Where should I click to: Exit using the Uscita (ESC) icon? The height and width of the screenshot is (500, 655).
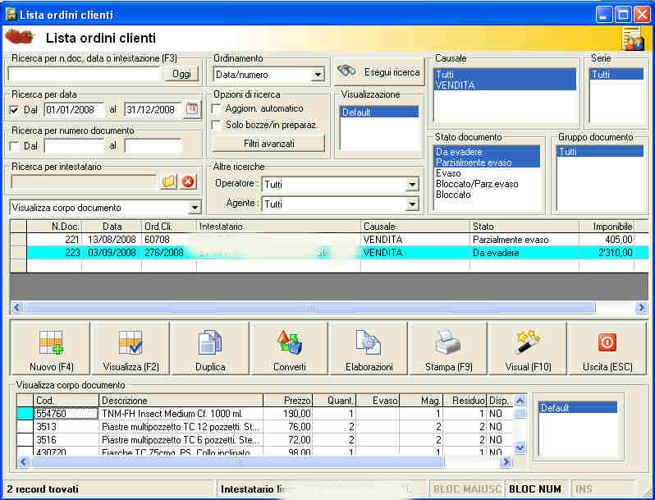(x=607, y=348)
